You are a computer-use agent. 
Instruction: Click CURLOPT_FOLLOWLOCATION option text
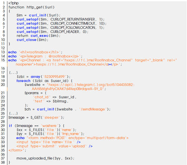[73, 28]
